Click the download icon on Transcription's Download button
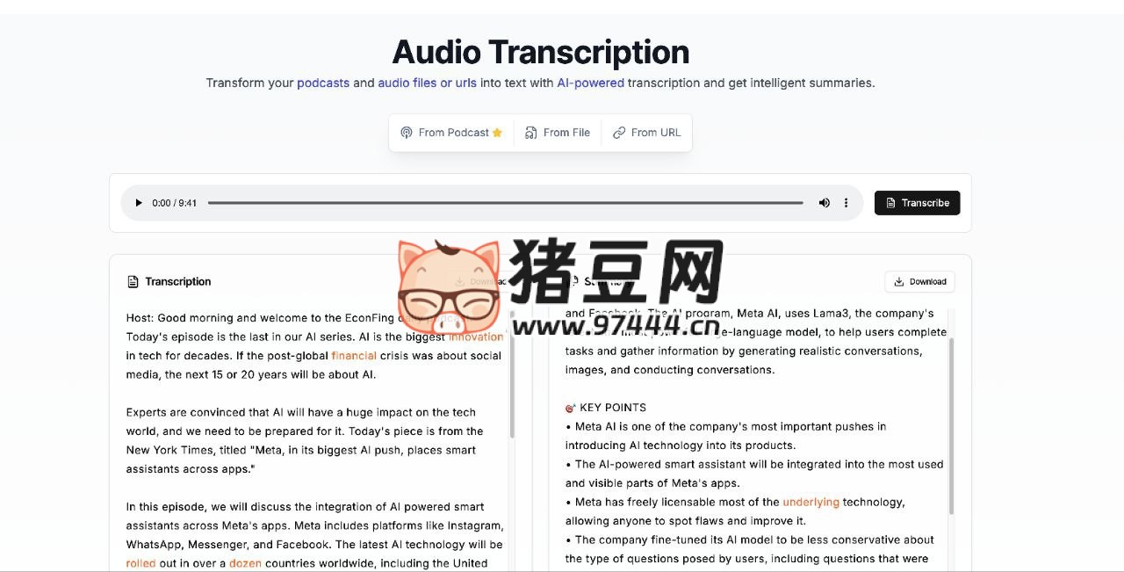 tap(459, 281)
